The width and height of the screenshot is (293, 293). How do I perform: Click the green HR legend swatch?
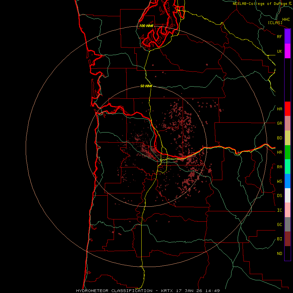coord(287,152)
